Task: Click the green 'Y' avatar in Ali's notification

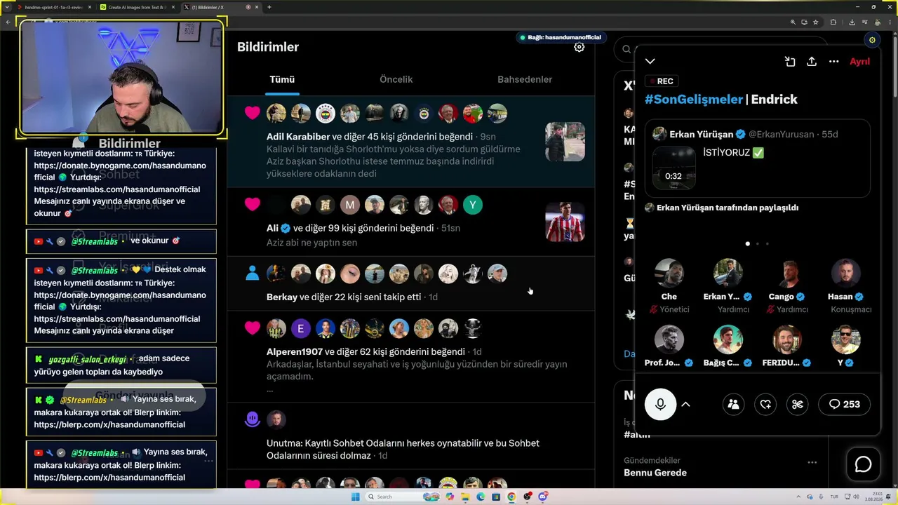Action: [x=472, y=205]
